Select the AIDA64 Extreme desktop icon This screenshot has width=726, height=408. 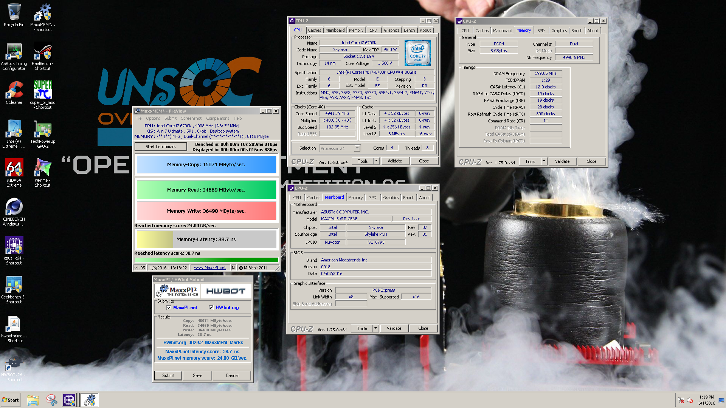pos(14,173)
